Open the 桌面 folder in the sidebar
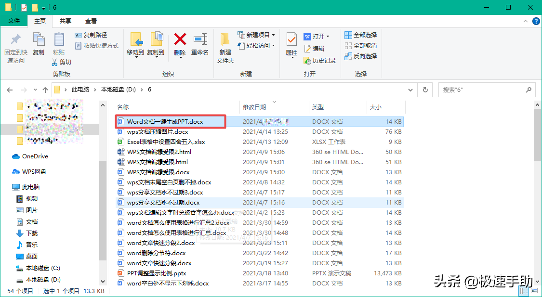The image size is (542, 297). coord(27,256)
